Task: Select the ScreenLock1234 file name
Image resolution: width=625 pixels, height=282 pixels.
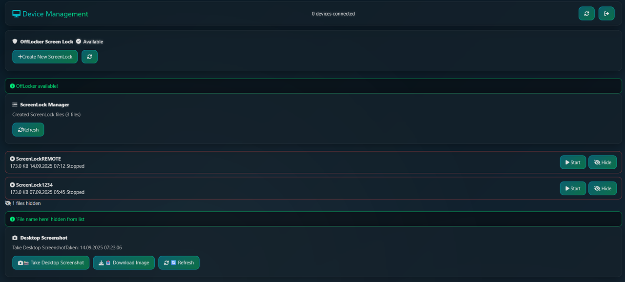Action: point(34,185)
